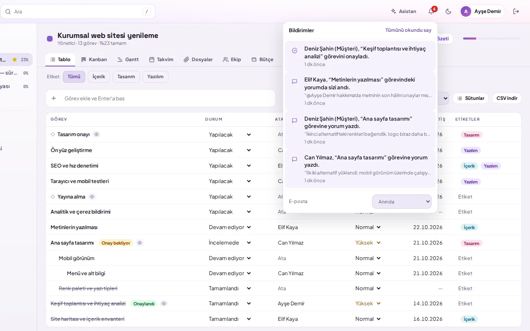The height and width of the screenshot is (331, 530).
Task: Open the Bütçe tab
Action: (262, 60)
